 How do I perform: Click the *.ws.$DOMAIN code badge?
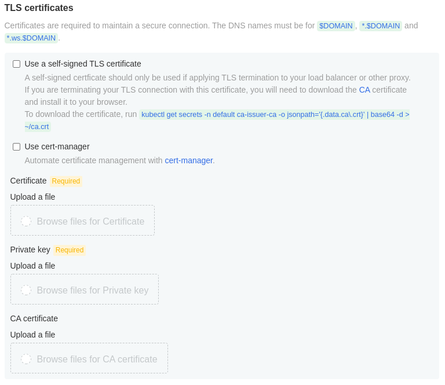(x=31, y=38)
